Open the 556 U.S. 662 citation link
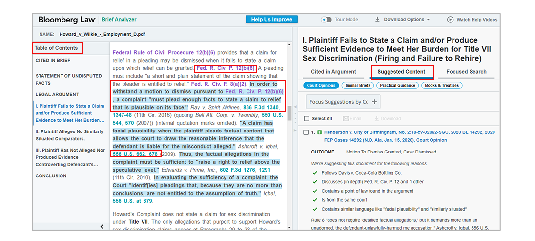 pos(129,154)
